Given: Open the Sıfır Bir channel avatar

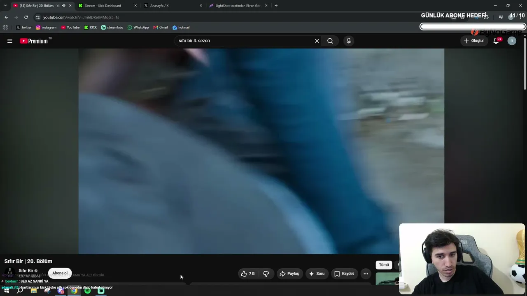Looking at the screenshot, I should [10, 273].
